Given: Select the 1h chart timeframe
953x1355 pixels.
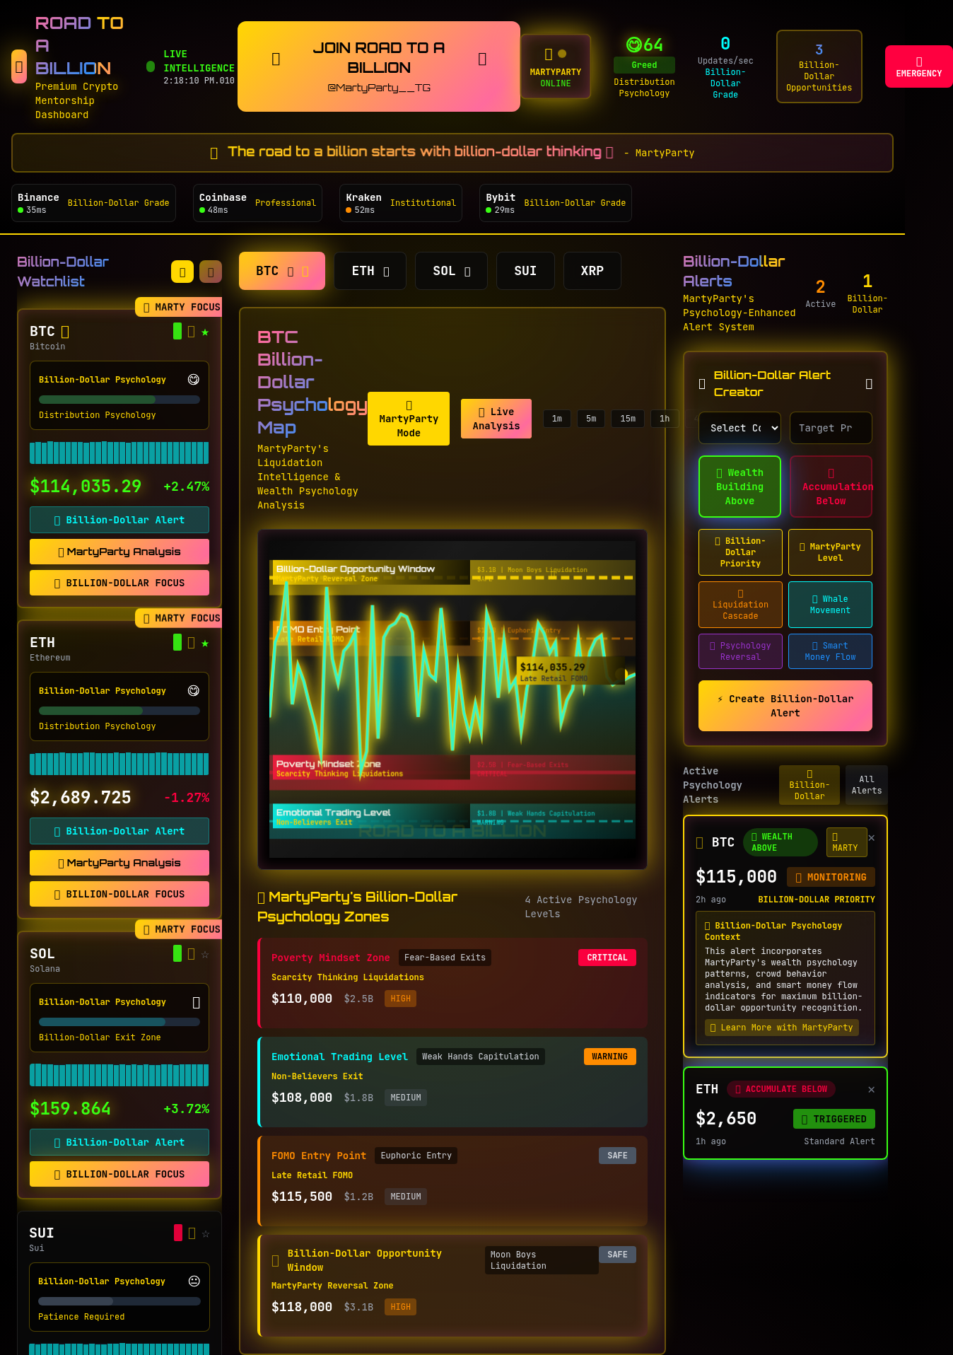Looking at the screenshot, I should click(x=664, y=419).
